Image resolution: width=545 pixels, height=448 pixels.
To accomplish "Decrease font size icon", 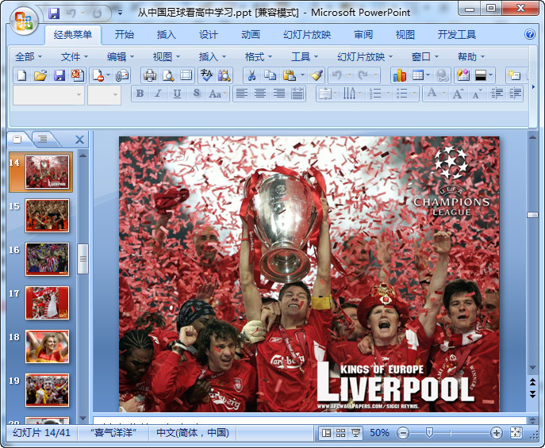I will pyautogui.click(x=477, y=94).
